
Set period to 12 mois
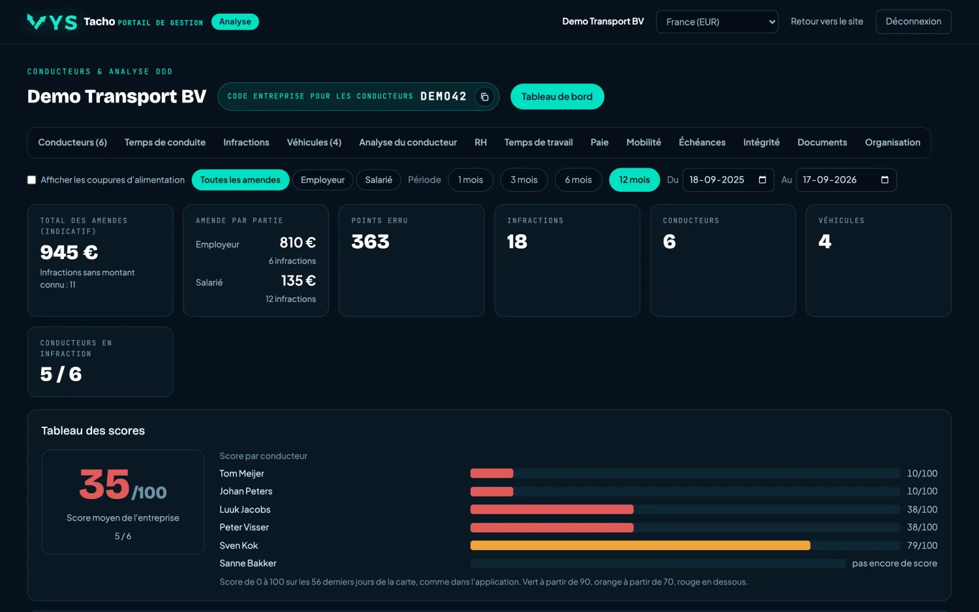(x=634, y=180)
